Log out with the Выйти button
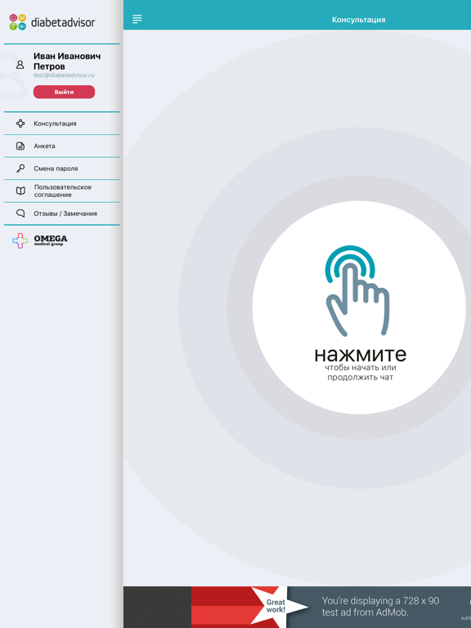The width and height of the screenshot is (471, 628). pos(64,92)
